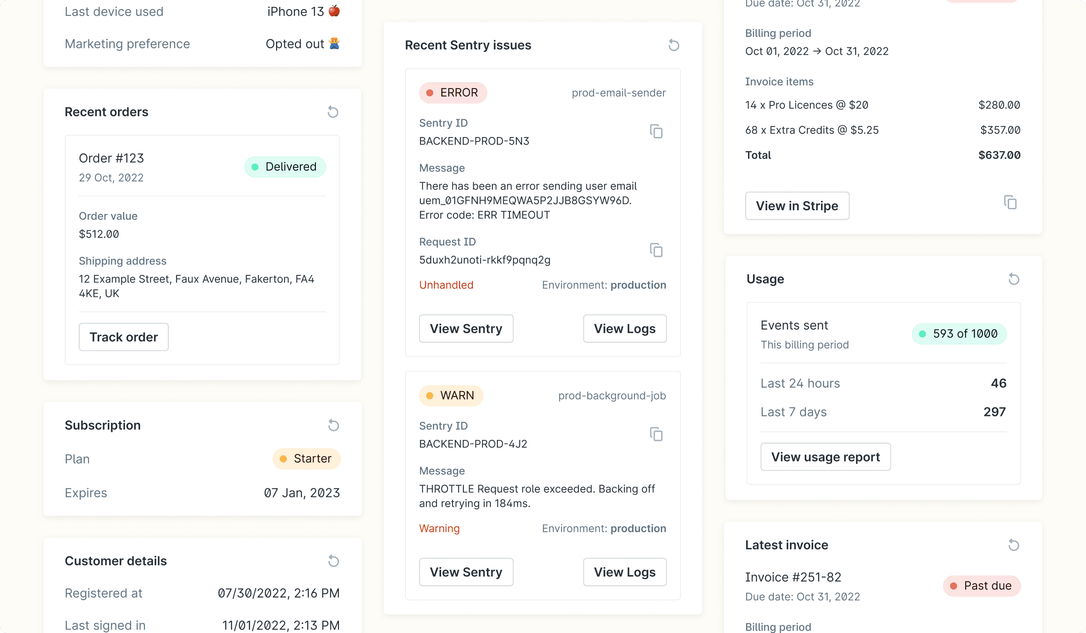Image resolution: width=1086 pixels, height=633 pixels.
Task: Copy invoice link beside View in Stripe
Action: coord(1010,203)
